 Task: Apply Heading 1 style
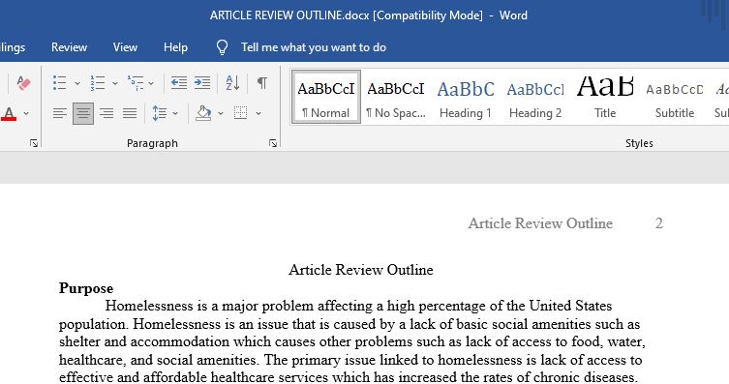pyautogui.click(x=466, y=98)
